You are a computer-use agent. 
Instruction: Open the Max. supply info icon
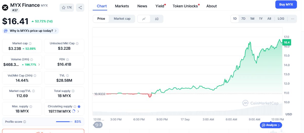coord(31,107)
